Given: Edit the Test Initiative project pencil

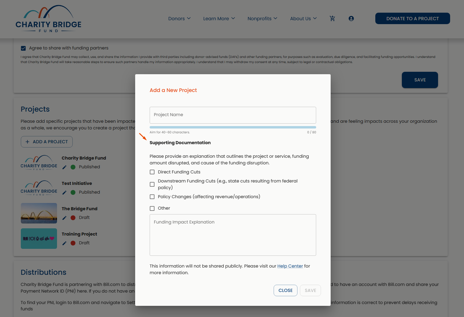Looking at the screenshot, I should [64, 192].
